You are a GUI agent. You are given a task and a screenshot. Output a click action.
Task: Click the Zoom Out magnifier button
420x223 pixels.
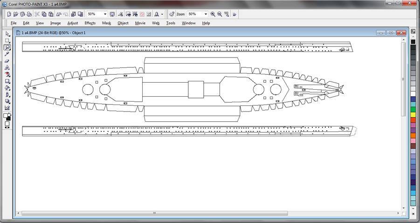point(220,14)
